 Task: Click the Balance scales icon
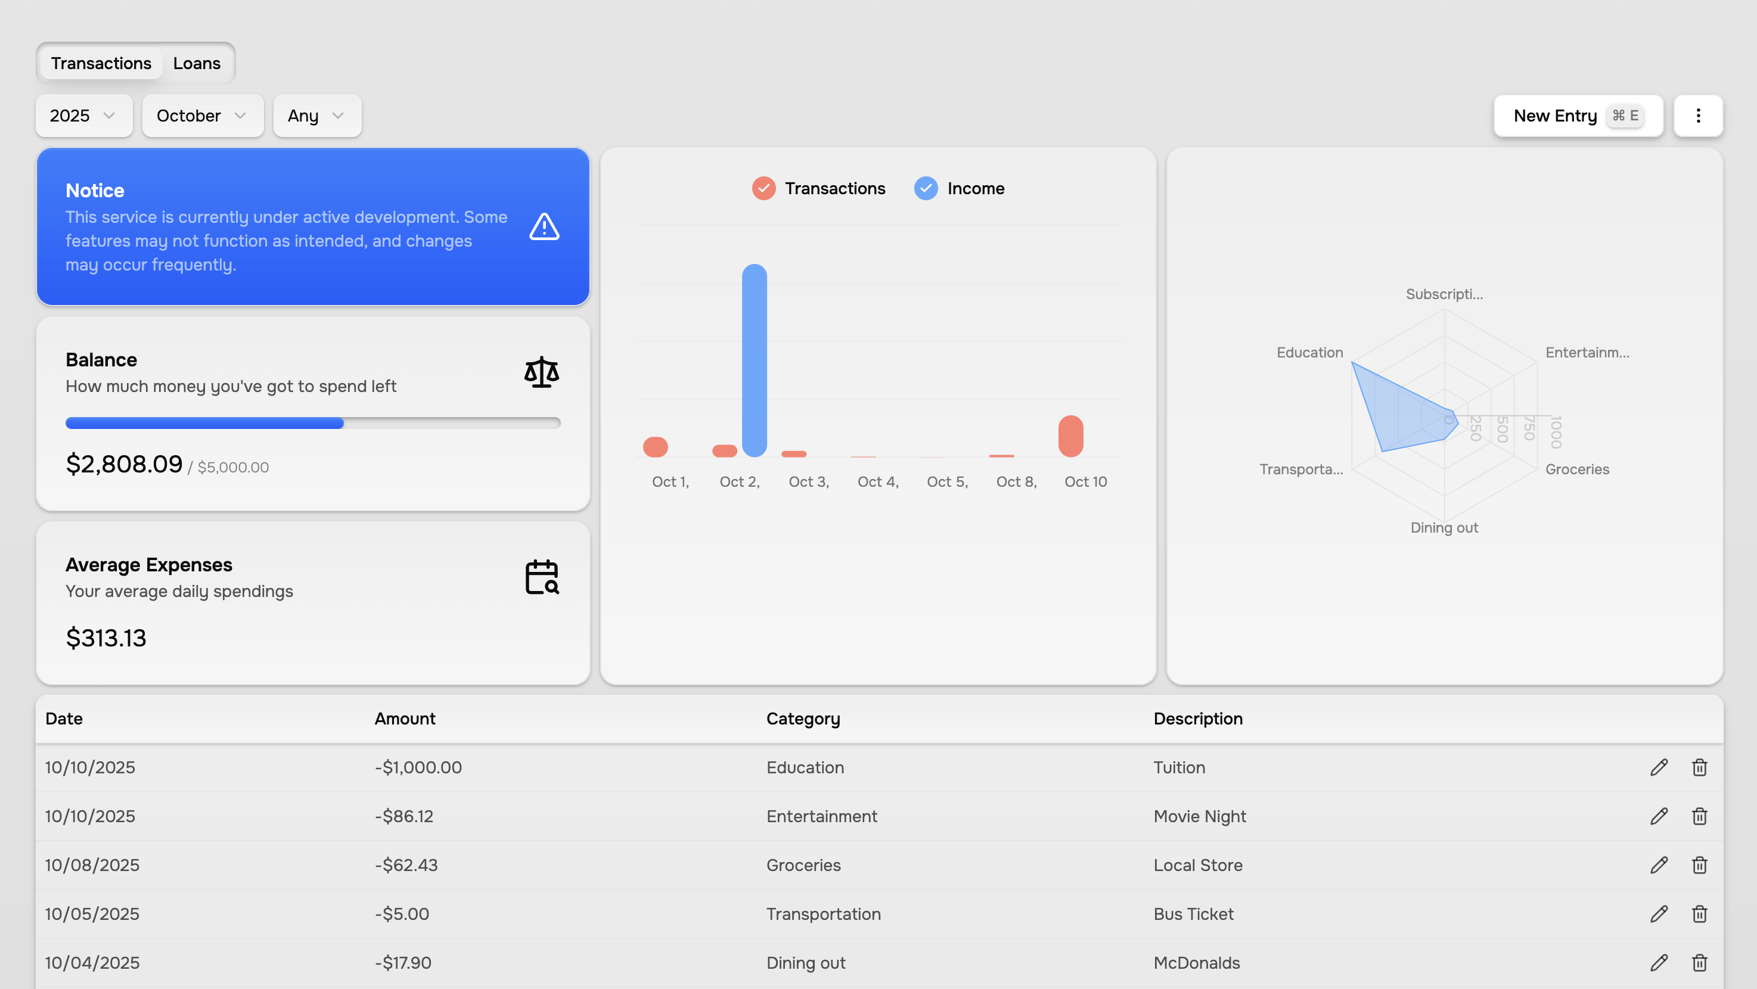click(x=542, y=372)
